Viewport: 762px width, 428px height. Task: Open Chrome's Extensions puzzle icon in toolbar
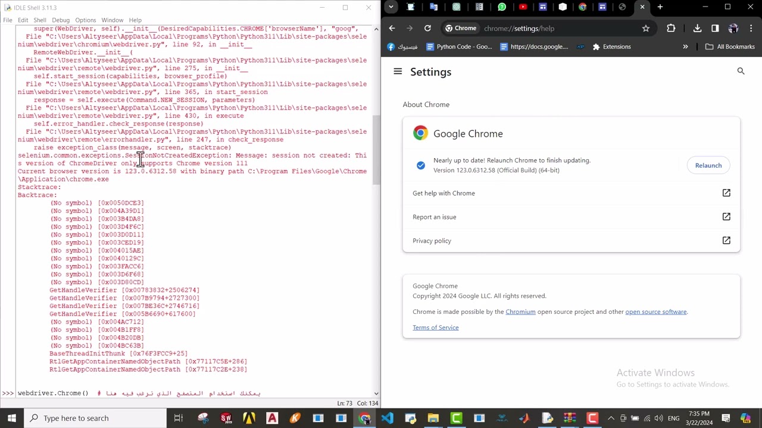point(671,28)
